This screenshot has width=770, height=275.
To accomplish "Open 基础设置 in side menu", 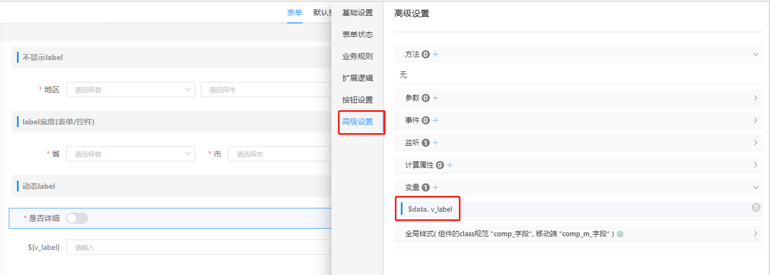I will click(358, 13).
